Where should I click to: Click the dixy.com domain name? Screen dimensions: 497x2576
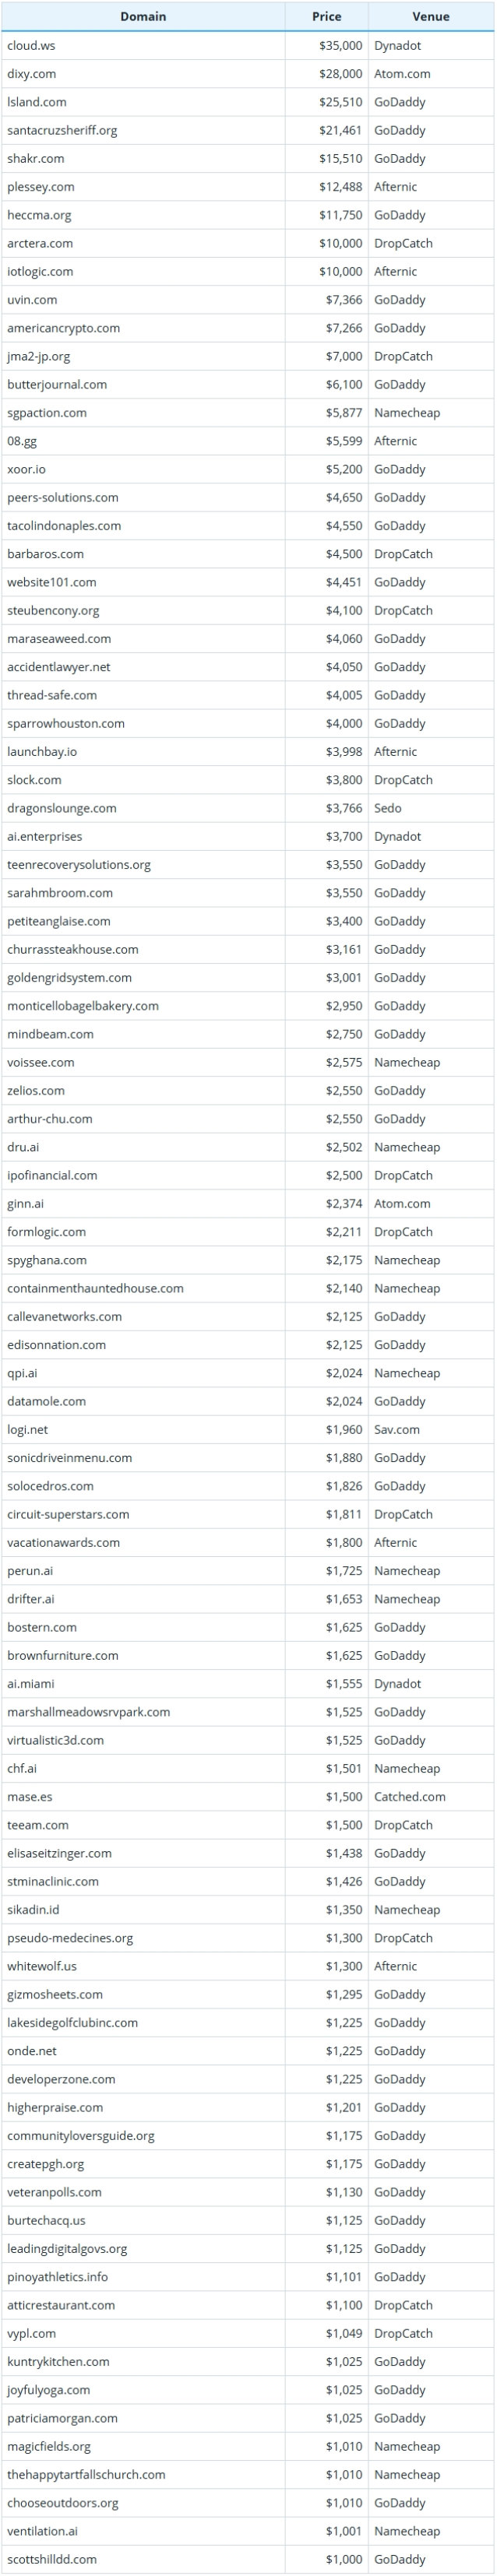[x=31, y=73]
